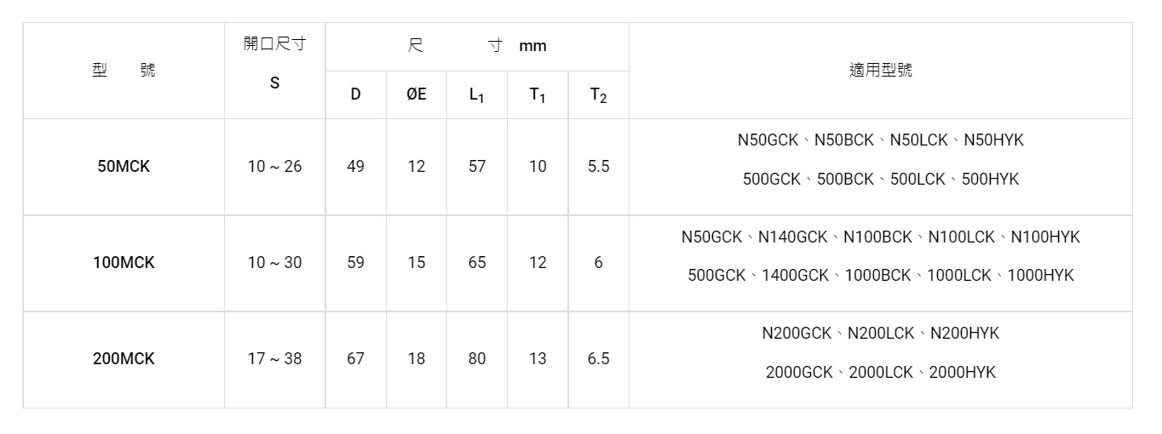
Task: Click the N200GCK applicable models text
Action: coord(796,334)
